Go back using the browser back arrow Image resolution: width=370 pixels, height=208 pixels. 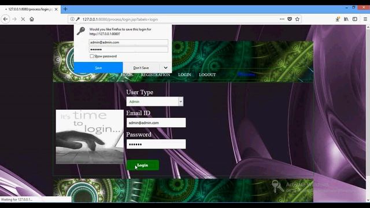coord(5,19)
